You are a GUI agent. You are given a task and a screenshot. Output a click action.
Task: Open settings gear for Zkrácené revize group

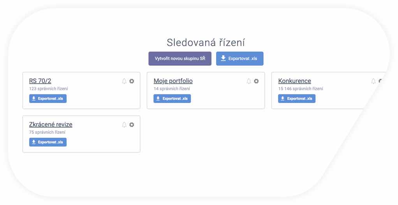(132, 124)
